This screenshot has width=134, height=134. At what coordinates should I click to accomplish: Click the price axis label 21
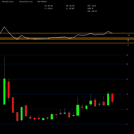point(127,79)
